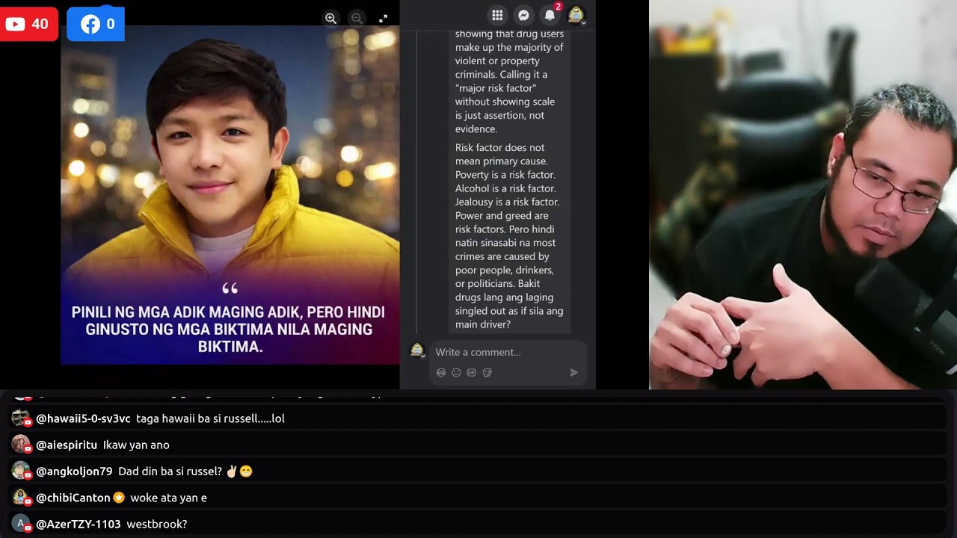Click message 'taga hawaii ba si russell.....lol'
This screenshot has height=538, width=957.
tap(210, 418)
